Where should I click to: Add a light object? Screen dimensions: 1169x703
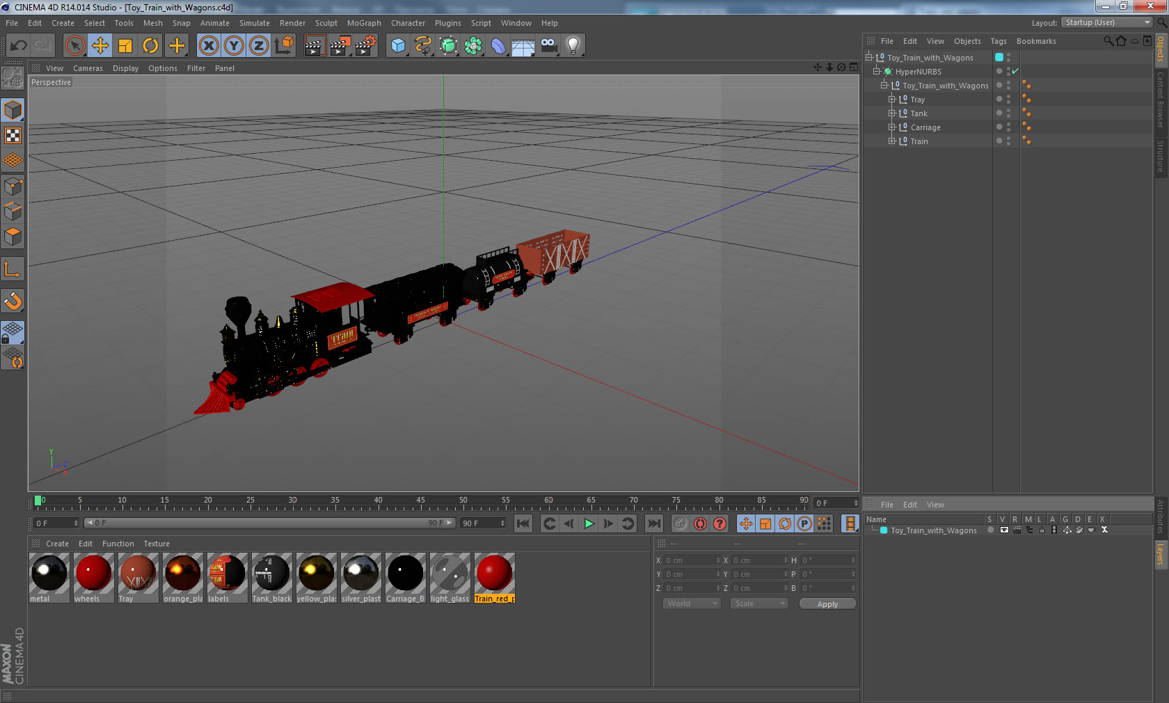(x=573, y=46)
